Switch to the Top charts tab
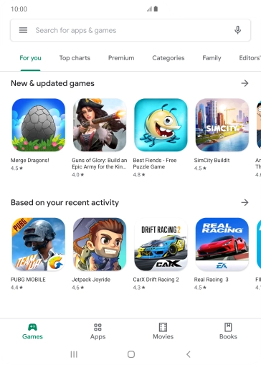The image size is (261, 365). pyautogui.click(x=75, y=58)
